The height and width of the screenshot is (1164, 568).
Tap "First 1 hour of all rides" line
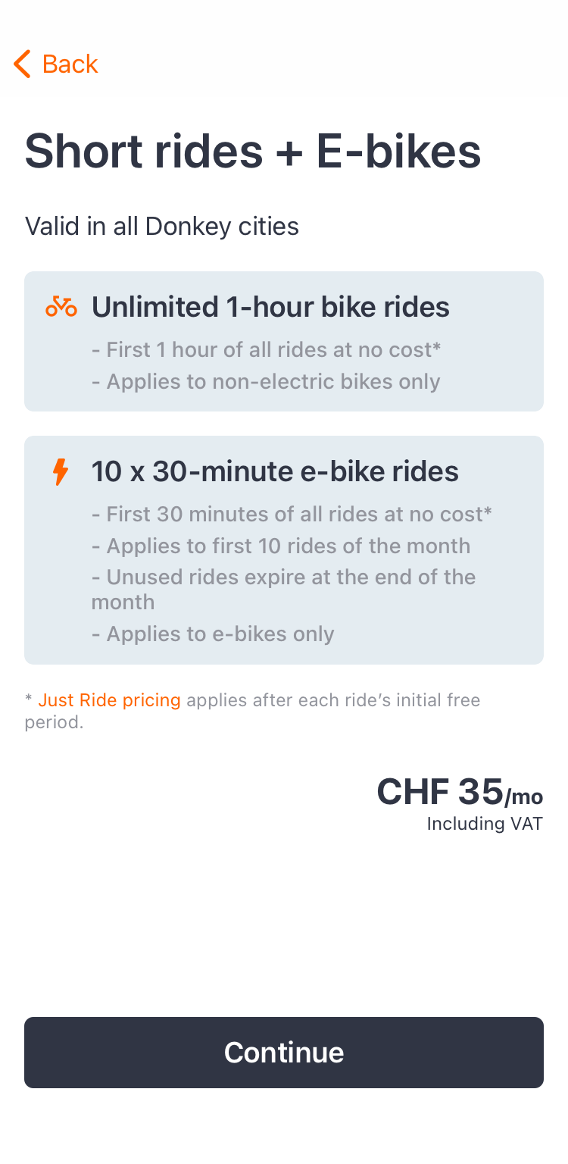pyautogui.click(x=266, y=349)
